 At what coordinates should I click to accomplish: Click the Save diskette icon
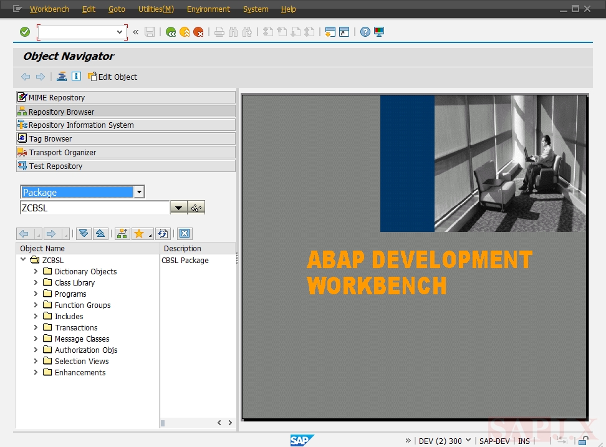coord(150,32)
